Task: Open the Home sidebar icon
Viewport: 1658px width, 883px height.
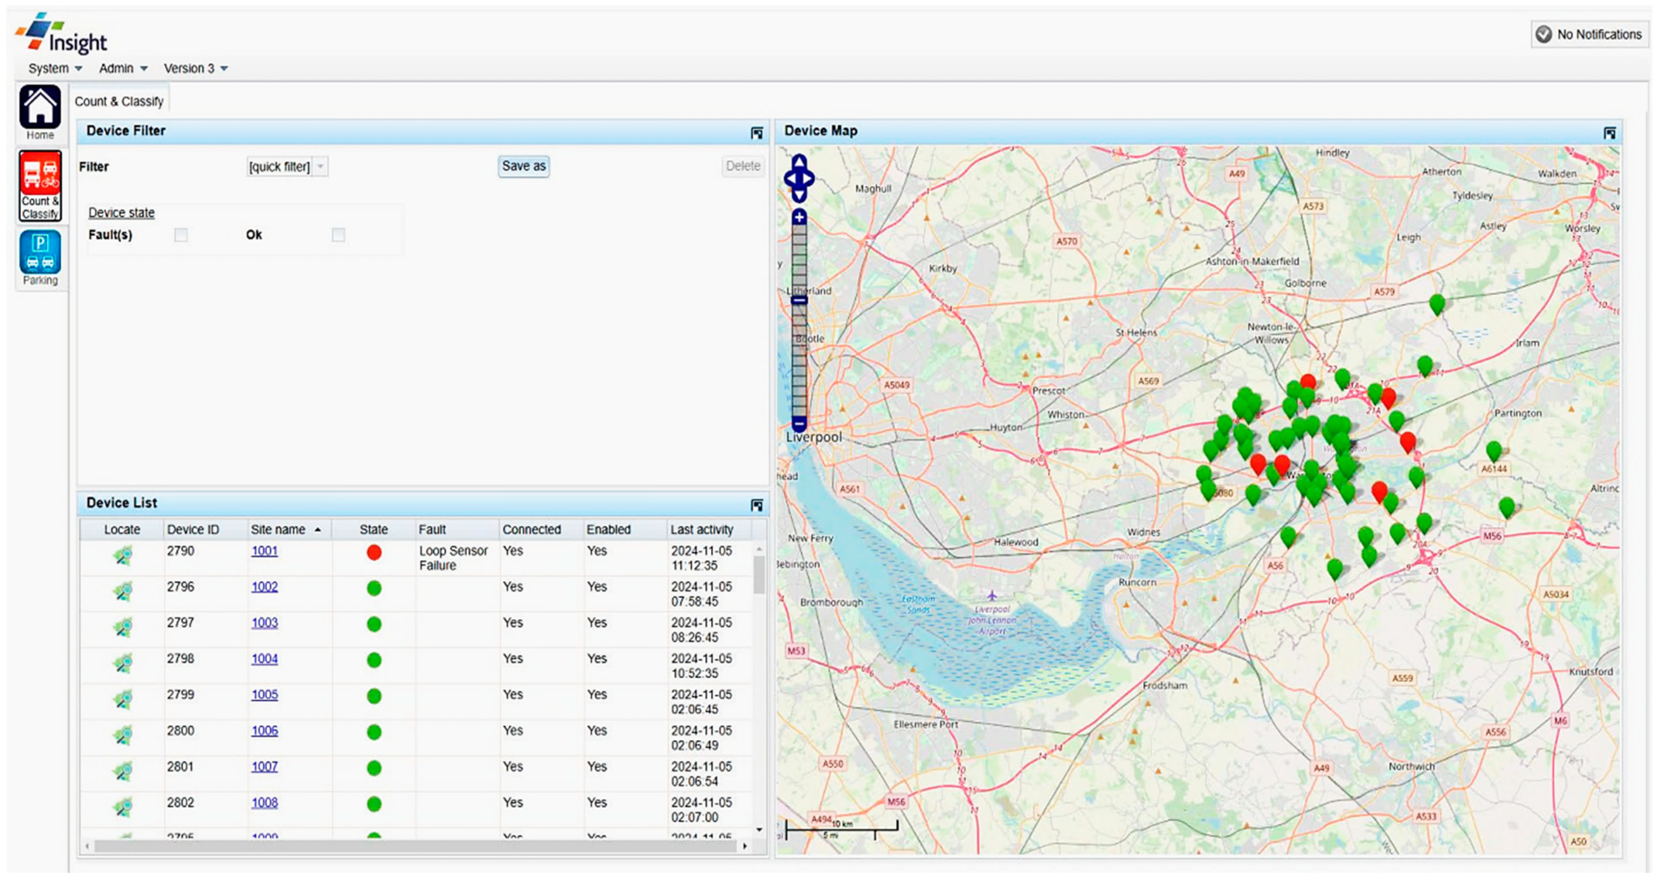Action: (x=40, y=108)
